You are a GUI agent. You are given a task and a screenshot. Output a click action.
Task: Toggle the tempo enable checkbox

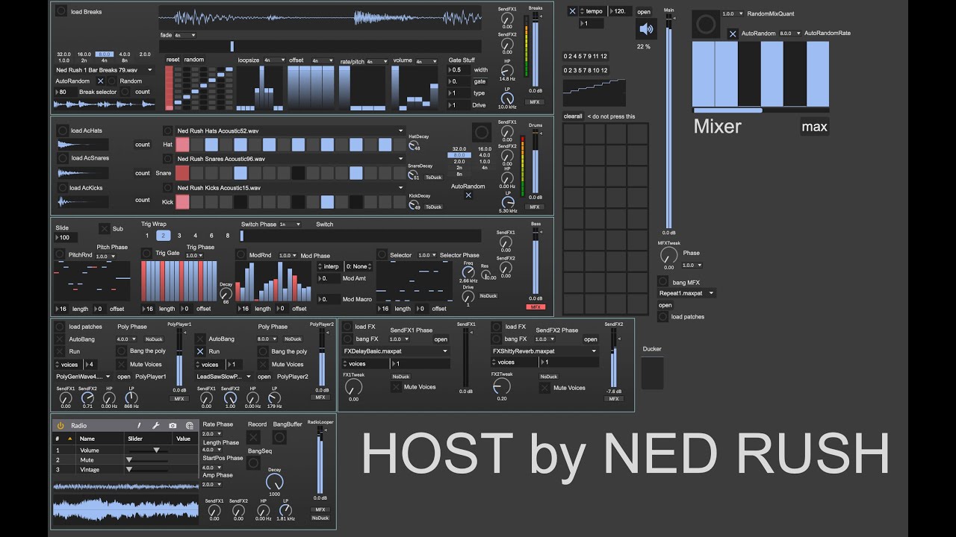click(572, 11)
